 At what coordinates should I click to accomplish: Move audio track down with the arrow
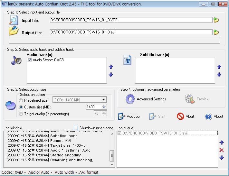coord(111,75)
